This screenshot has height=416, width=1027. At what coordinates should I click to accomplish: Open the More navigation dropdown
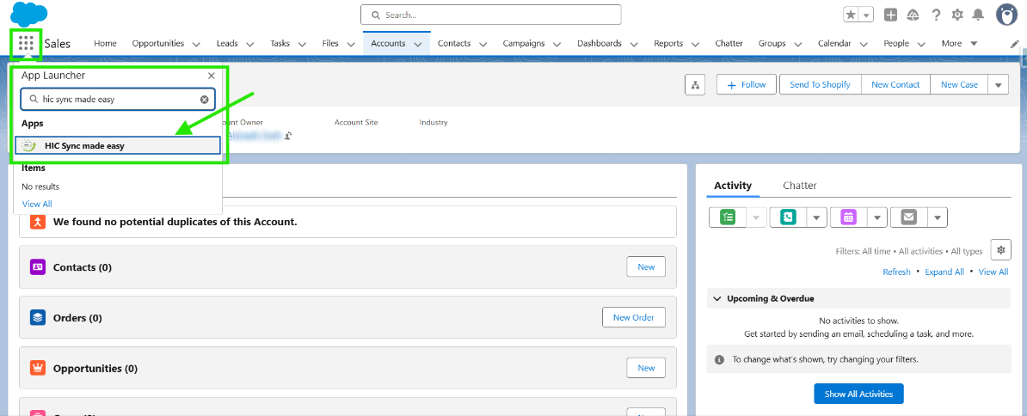click(960, 44)
